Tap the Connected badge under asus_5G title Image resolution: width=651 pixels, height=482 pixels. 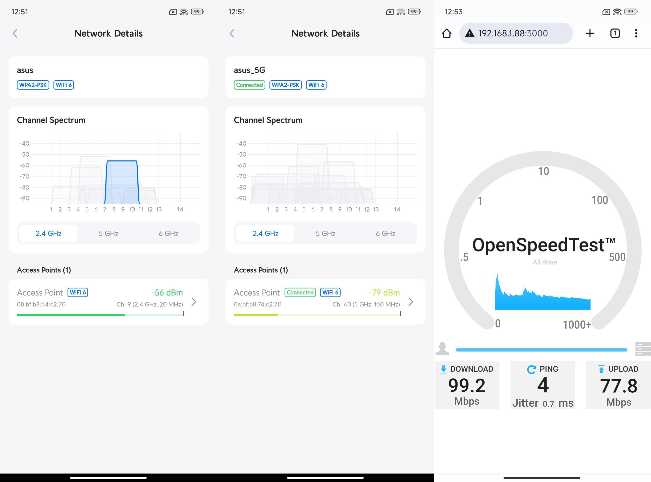[249, 85]
